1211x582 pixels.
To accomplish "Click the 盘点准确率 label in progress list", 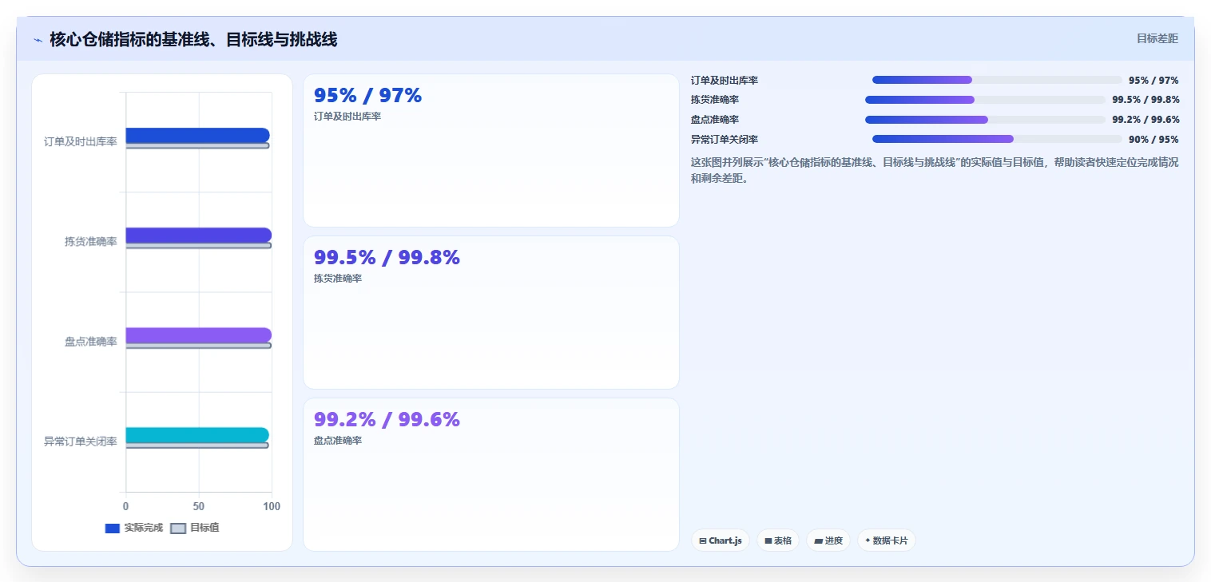I will coord(715,120).
